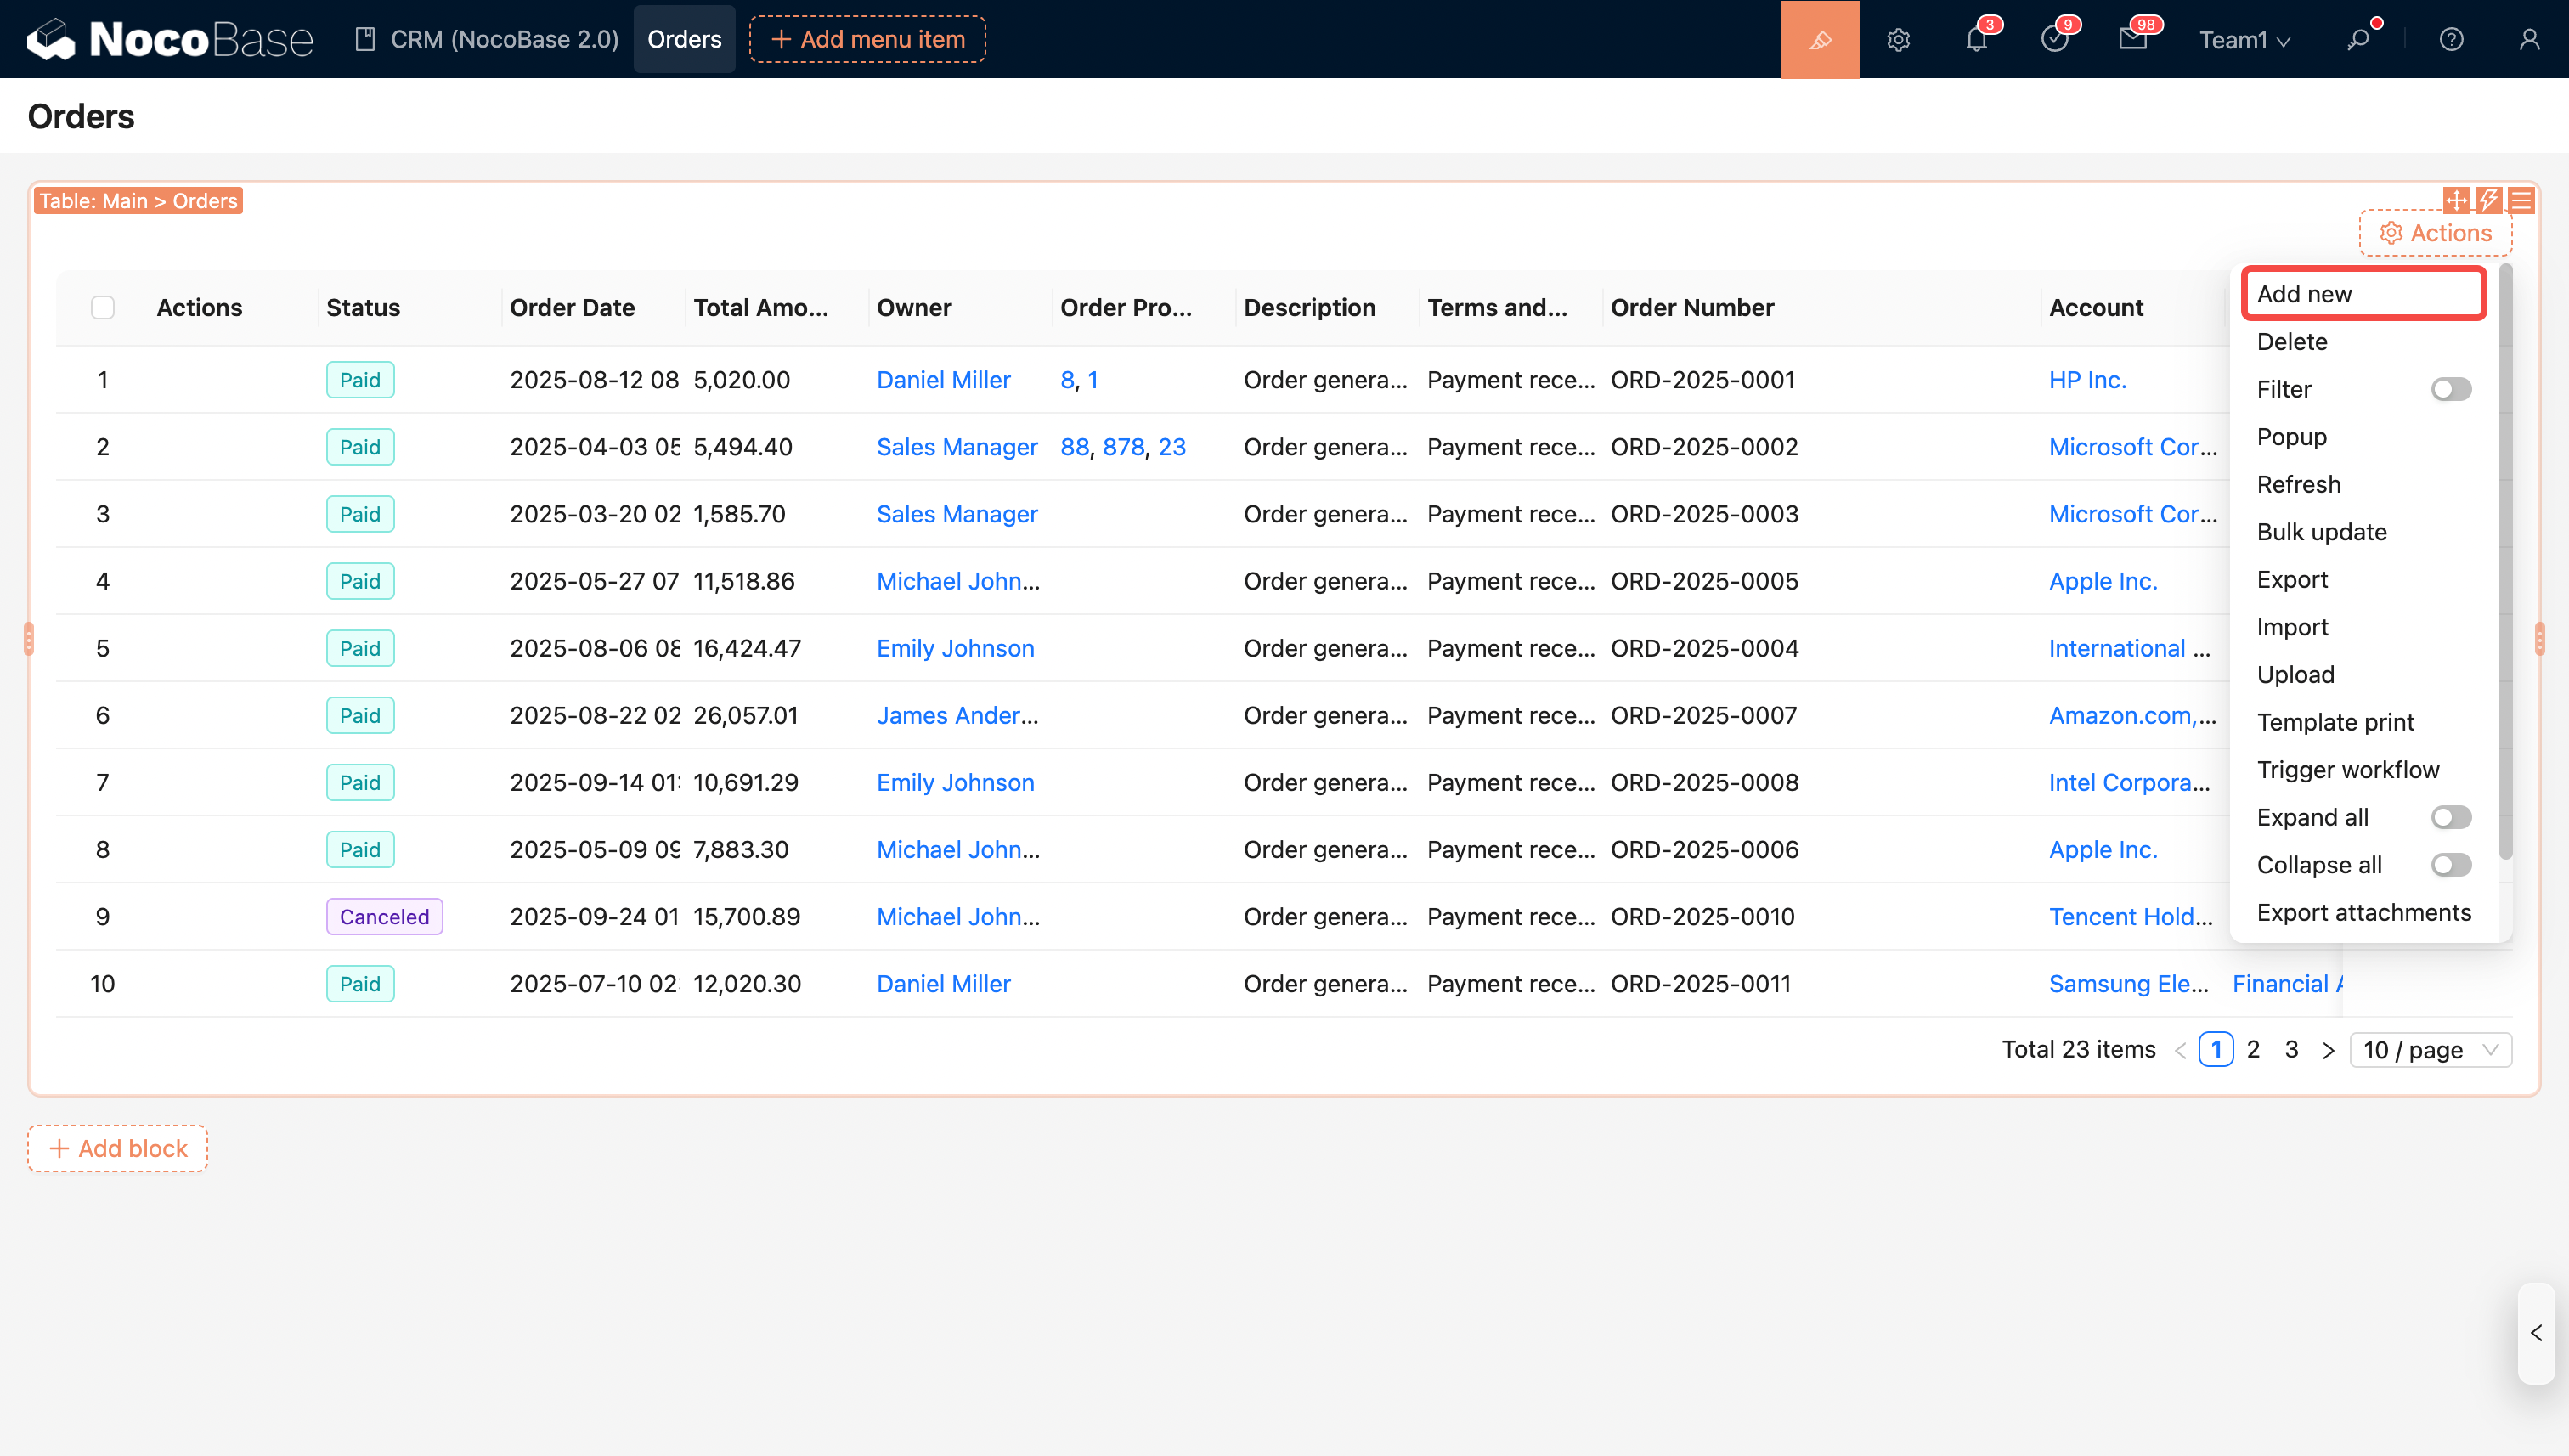
Task: Click the table block lightning icon
Action: coord(2488,200)
